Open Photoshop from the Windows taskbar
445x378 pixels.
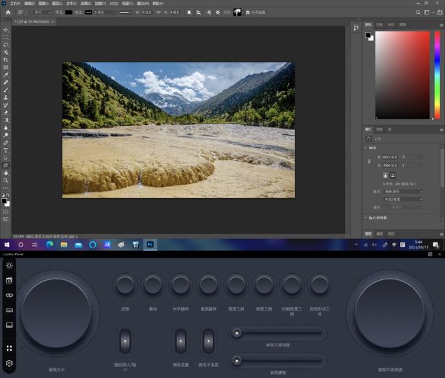point(150,245)
